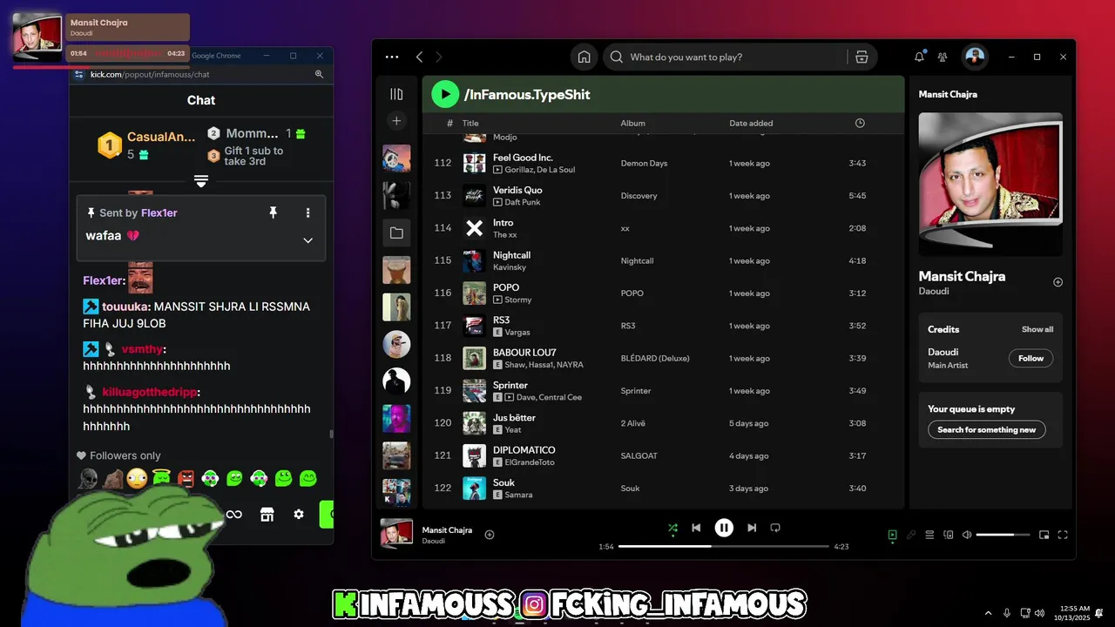Adjust the Spotify volume slider
The width and height of the screenshot is (1115, 627).
1003,535
